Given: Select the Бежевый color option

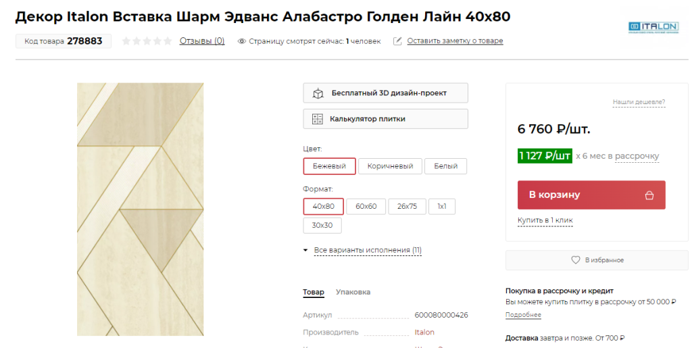Looking at the screenshot, I should click(329, 166).
